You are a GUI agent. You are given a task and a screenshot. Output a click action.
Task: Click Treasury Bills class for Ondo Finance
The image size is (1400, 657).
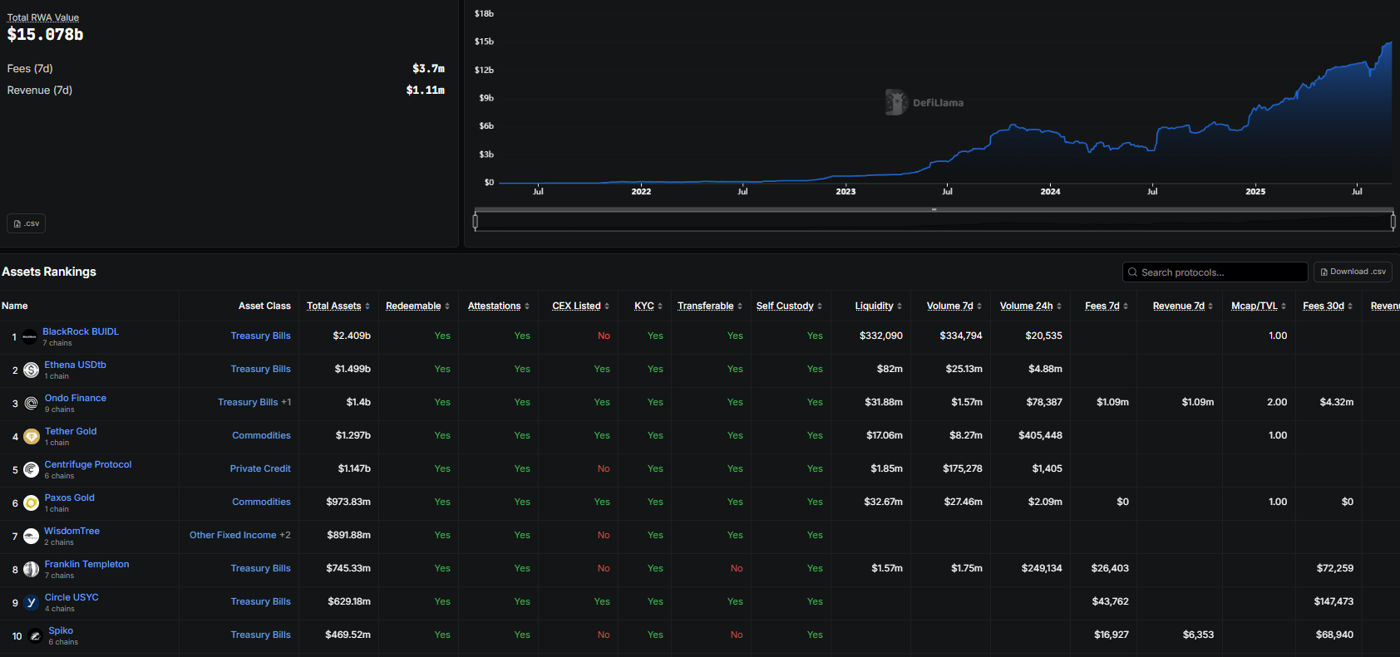[x=248, y=402]
